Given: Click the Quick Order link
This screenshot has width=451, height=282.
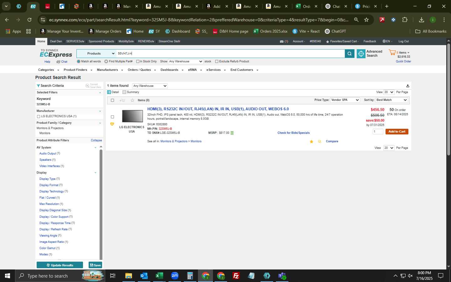Looking at the screenshot, I should (403, 61).
